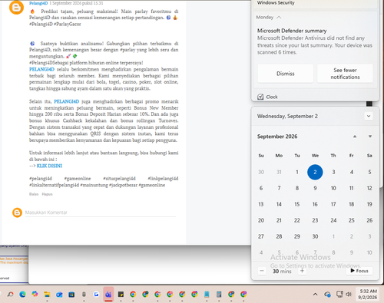Click the comment timestamp '1 September 2026 pukul 15.31'

pyautogui.click(x=76, y=3)
